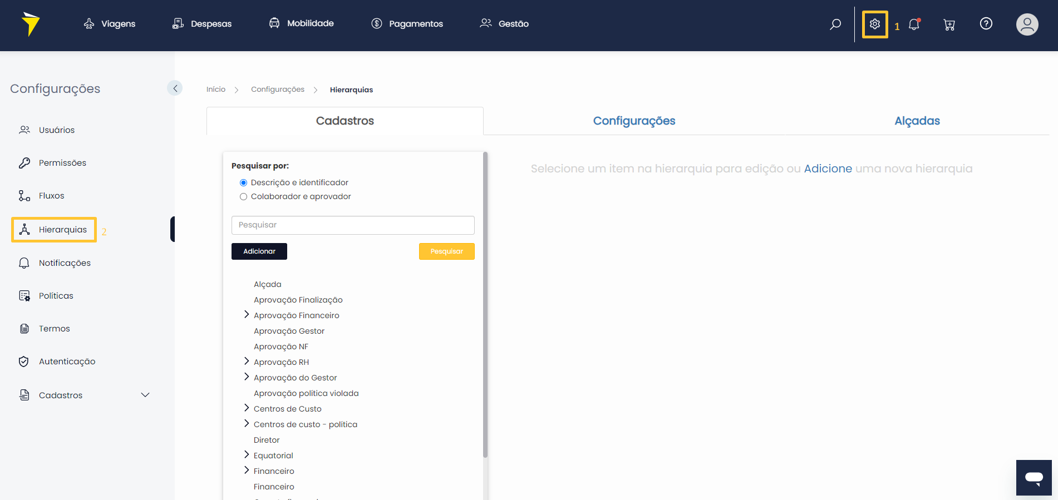Open the shopping cart icon

(949, 24)
